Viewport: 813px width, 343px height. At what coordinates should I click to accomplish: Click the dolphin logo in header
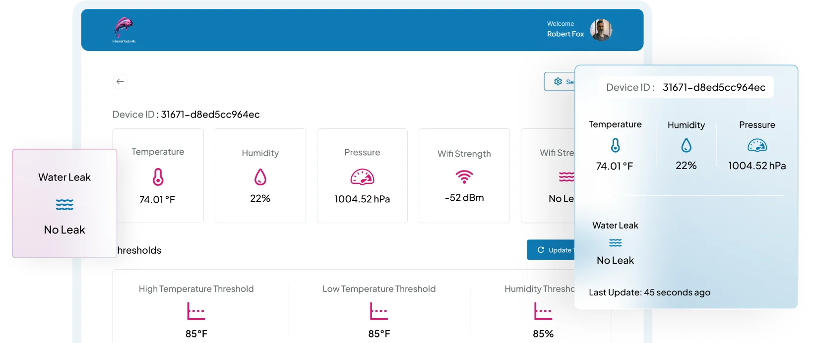click(124, 28)
